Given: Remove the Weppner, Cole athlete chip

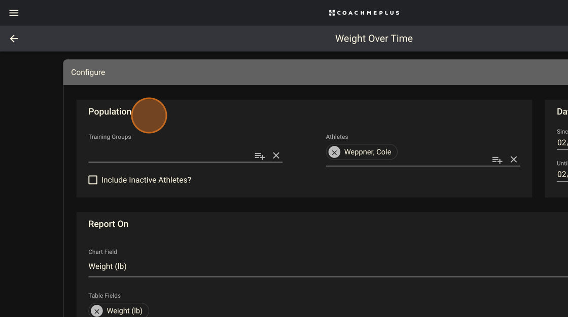Looking at the screenshot, I should point(334,152).
